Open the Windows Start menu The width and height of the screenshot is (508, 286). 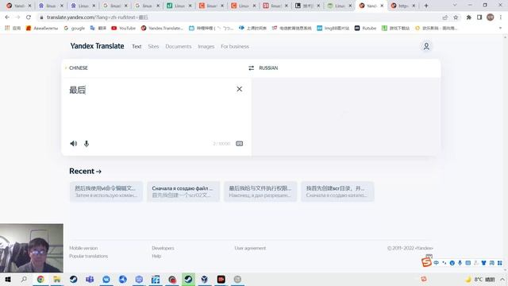tap(8, 279)
